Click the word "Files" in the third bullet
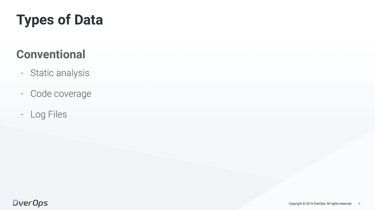Screen dimensions: 375x210 (57, 114)
